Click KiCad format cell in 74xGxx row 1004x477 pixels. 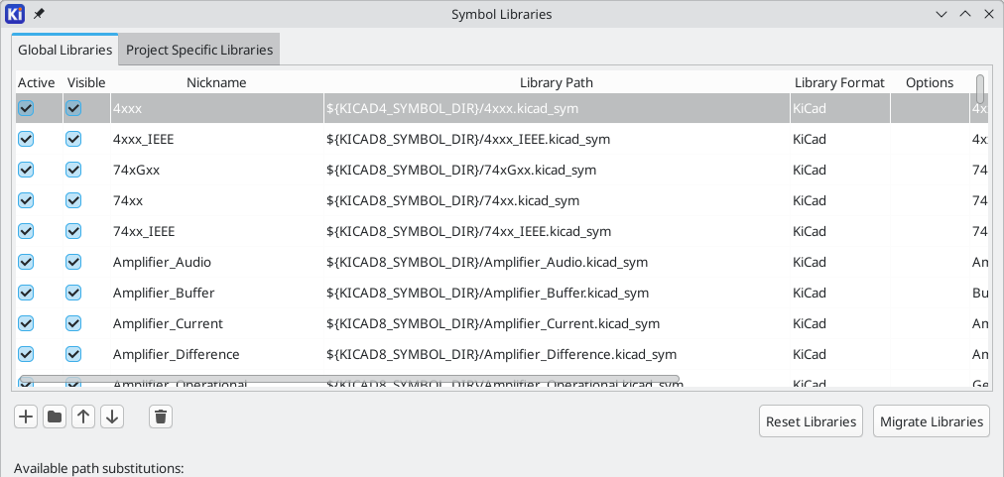[840, 170]
